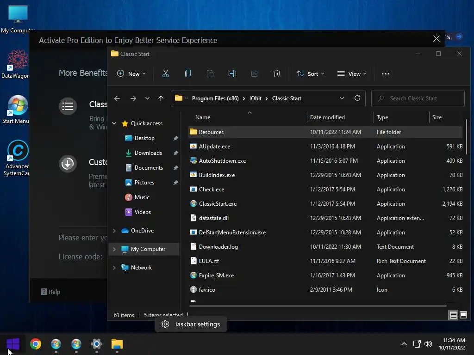
Task: Refresh the Classic Start folder view
Action: pos(357,98)
